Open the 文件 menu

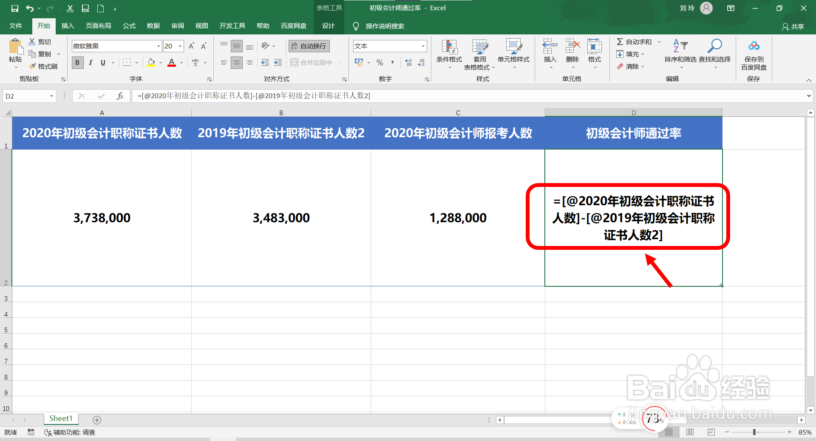[x=16, y=26]
